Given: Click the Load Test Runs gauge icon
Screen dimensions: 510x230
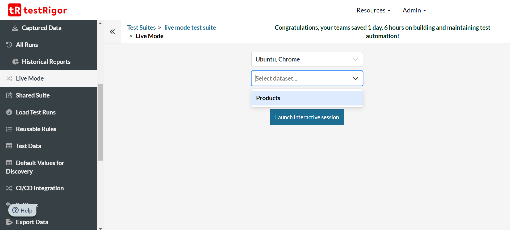Looking at the screenshot, I should click(x=9, y=112).
